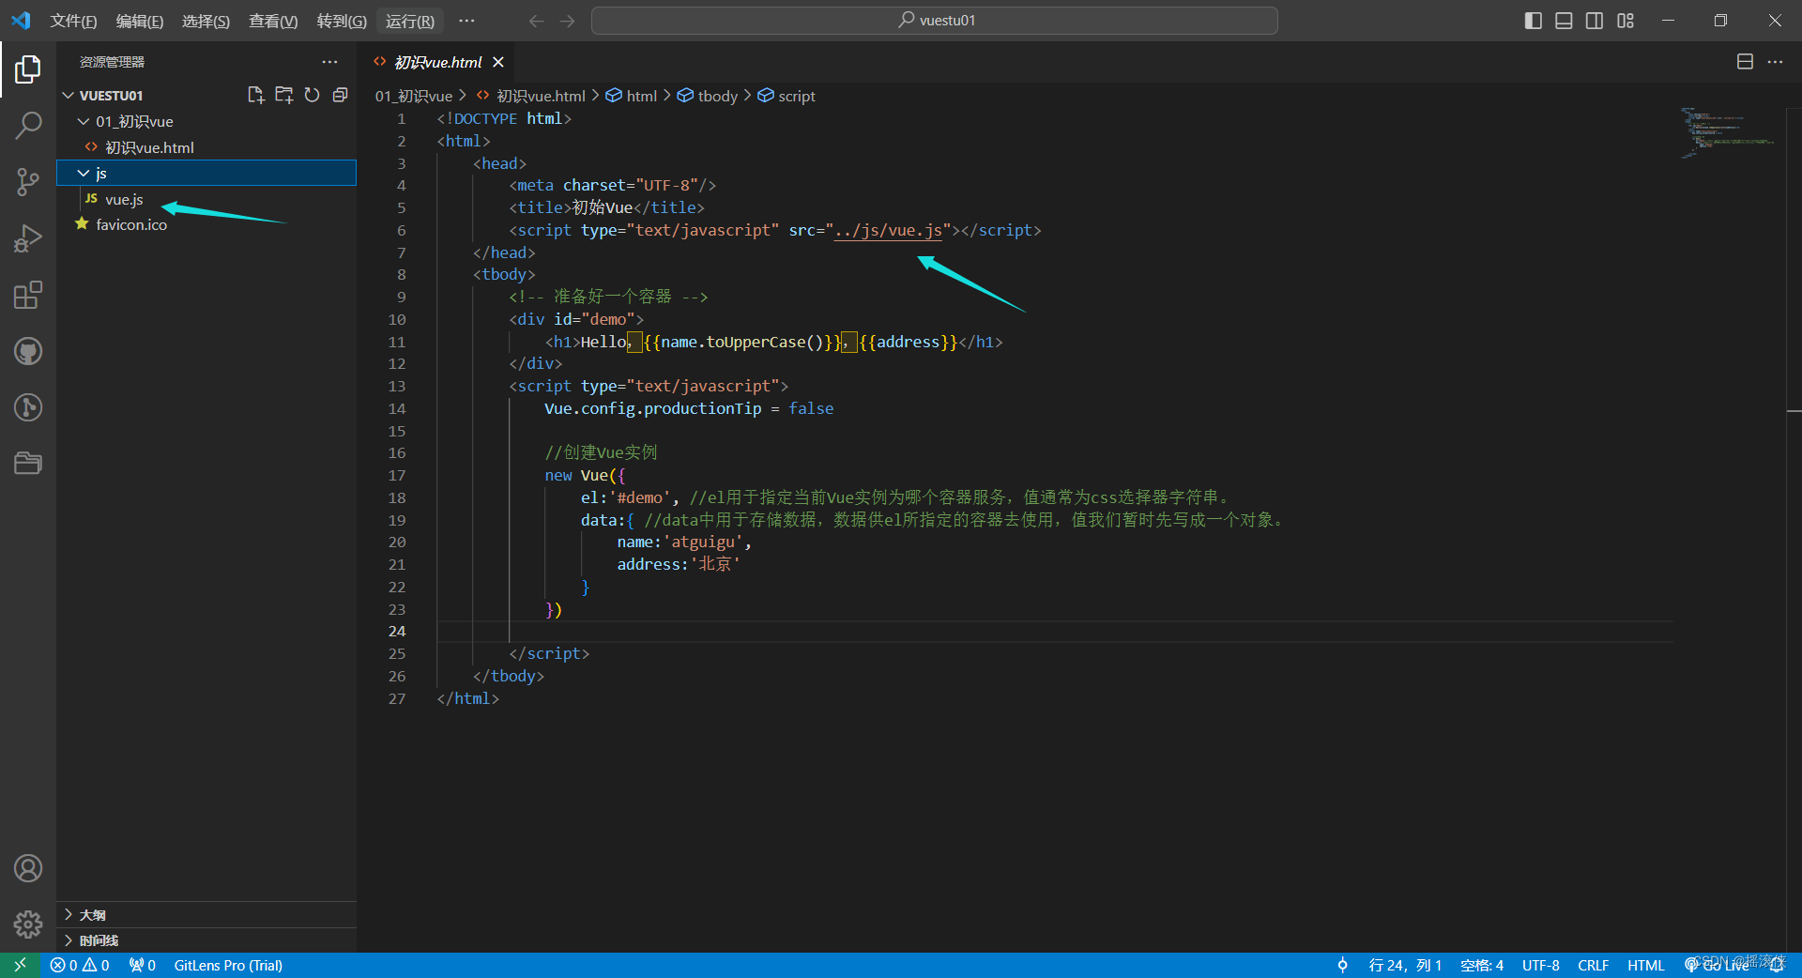Image resolution: width=1802 pixels, height=978 pixels.
Task: Click the GitLens commit graph status icon
Action: pyautogui.click(x=1342, y=965)
